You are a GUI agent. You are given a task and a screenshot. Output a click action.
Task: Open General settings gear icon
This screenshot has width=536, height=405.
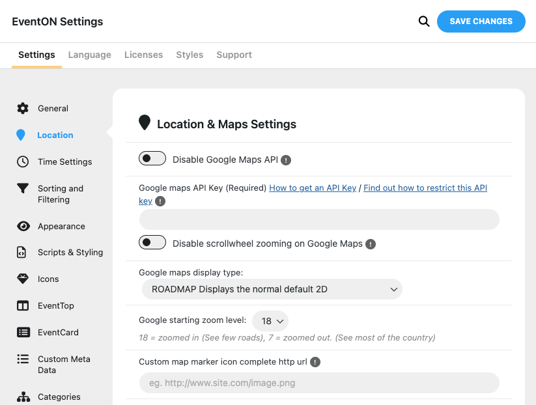[23, 109]
